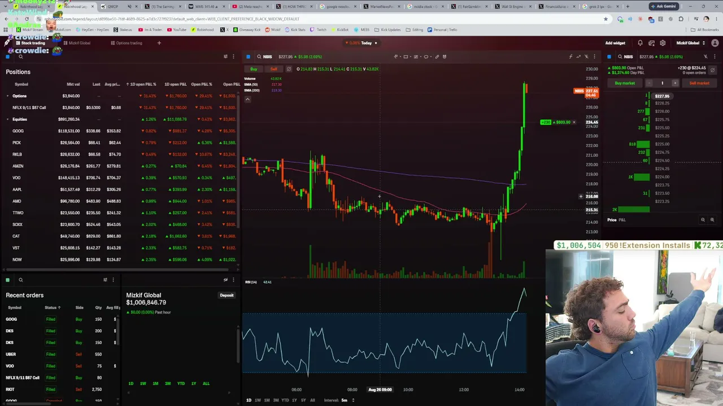Open the rectangle tool dropdown arrow

[411, 56]
